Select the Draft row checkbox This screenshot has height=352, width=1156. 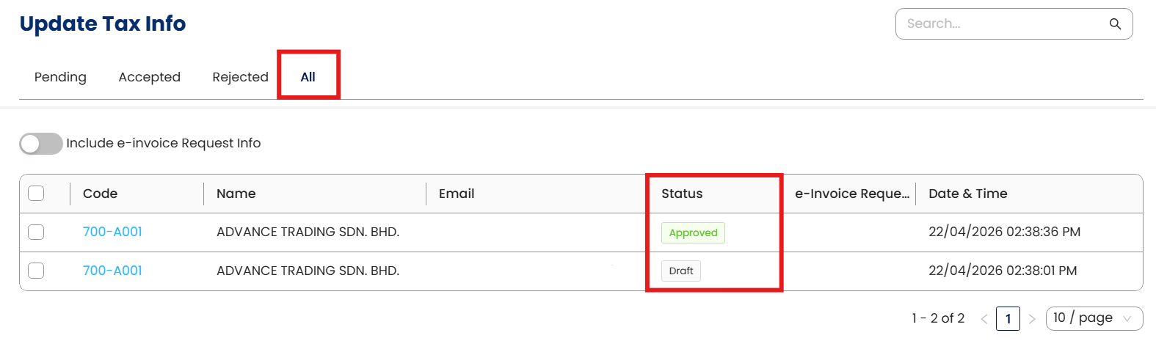(x=36, y=271)
